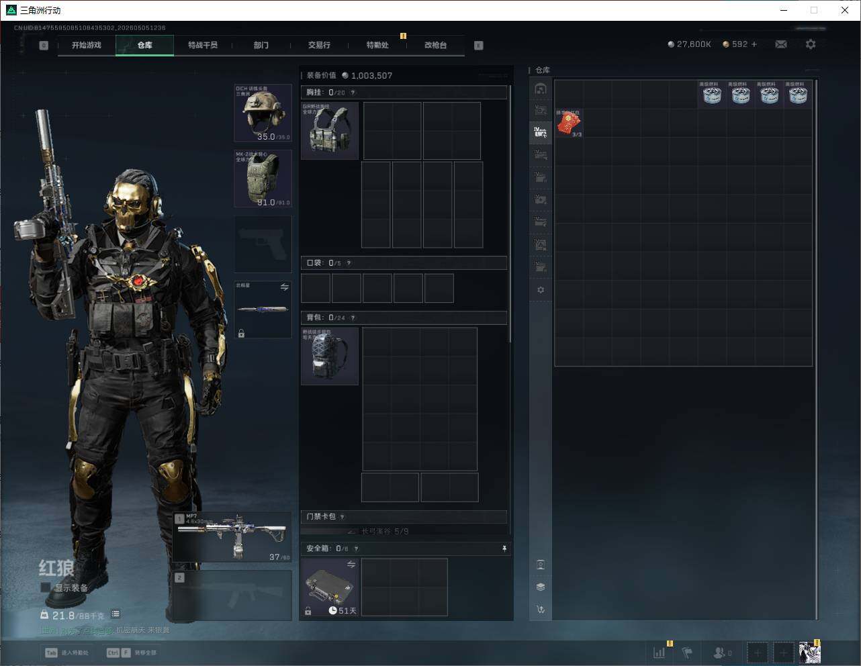Click the Ctrl F 转移全部 button
861x666 pixels.
131,653
